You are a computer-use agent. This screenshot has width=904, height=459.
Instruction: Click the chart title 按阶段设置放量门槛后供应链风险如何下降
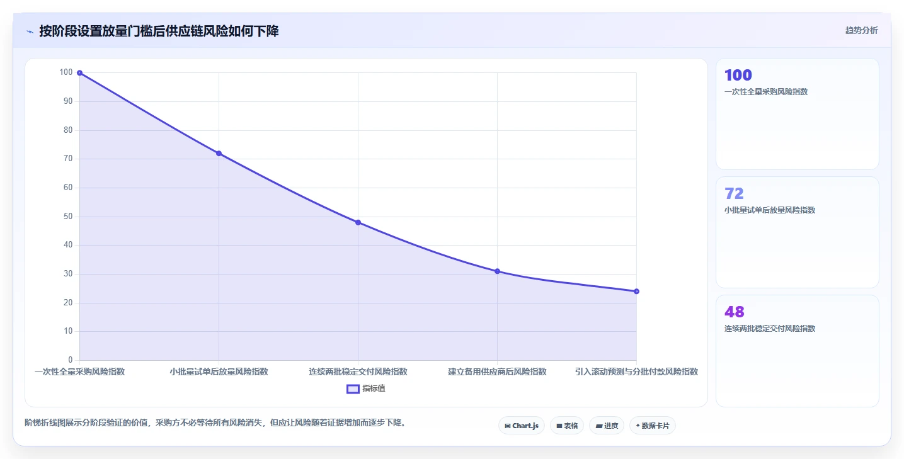click(159, 31)
